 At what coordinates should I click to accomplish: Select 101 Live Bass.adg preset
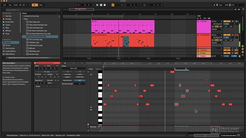pyautogui.click(x=36, y=39)
